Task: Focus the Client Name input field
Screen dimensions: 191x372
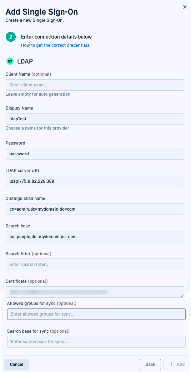Action: pyautogui.click(x=95, y=85)
